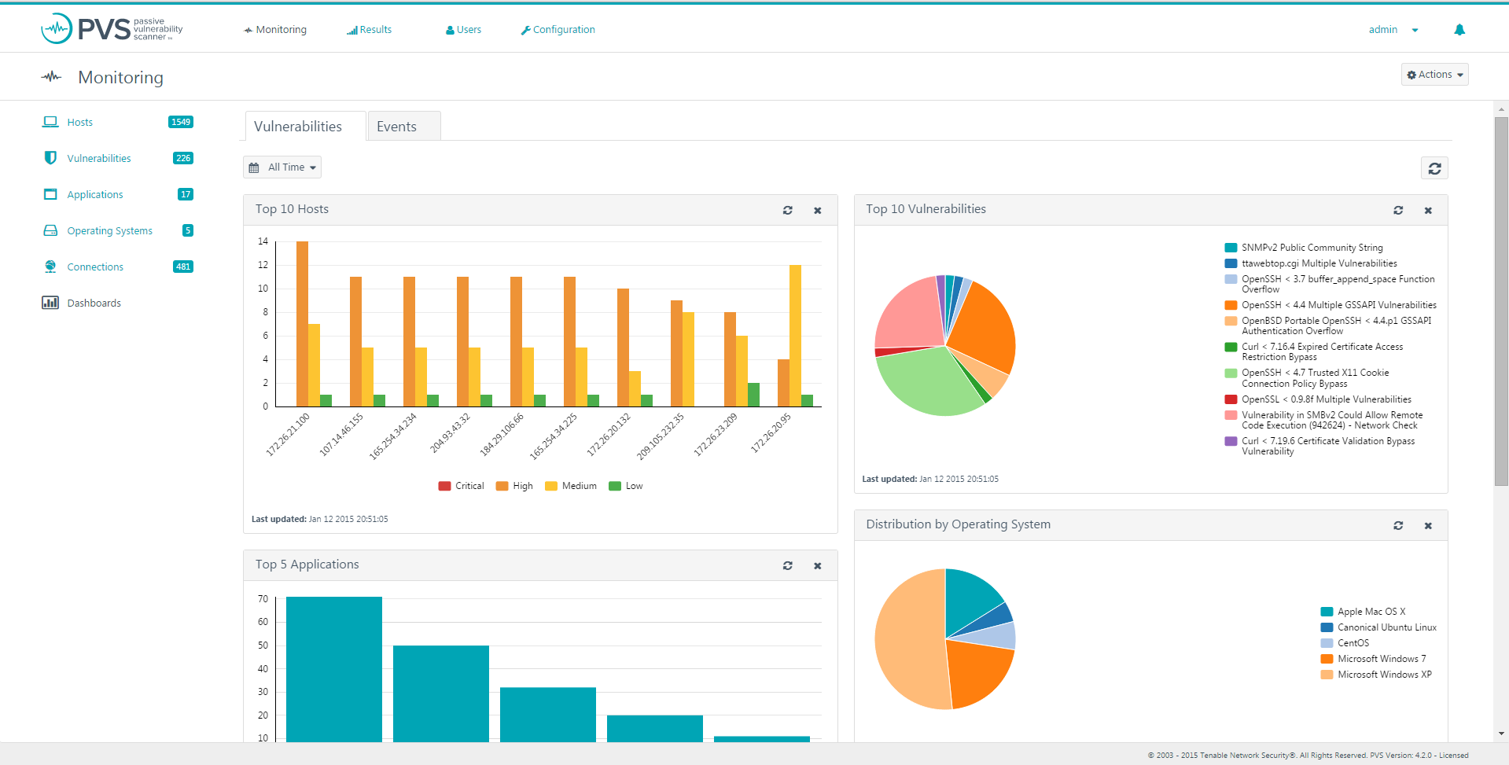Toggle Apple Mac OS X legend entry
Viewport: 1509px width, 765px height.
tap(1363, 612)
